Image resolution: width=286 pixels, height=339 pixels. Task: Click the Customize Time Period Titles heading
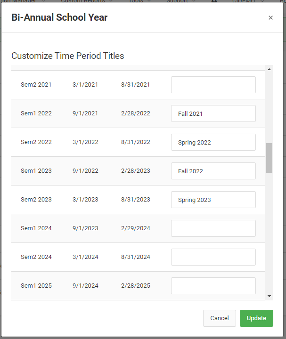(68, 56)
